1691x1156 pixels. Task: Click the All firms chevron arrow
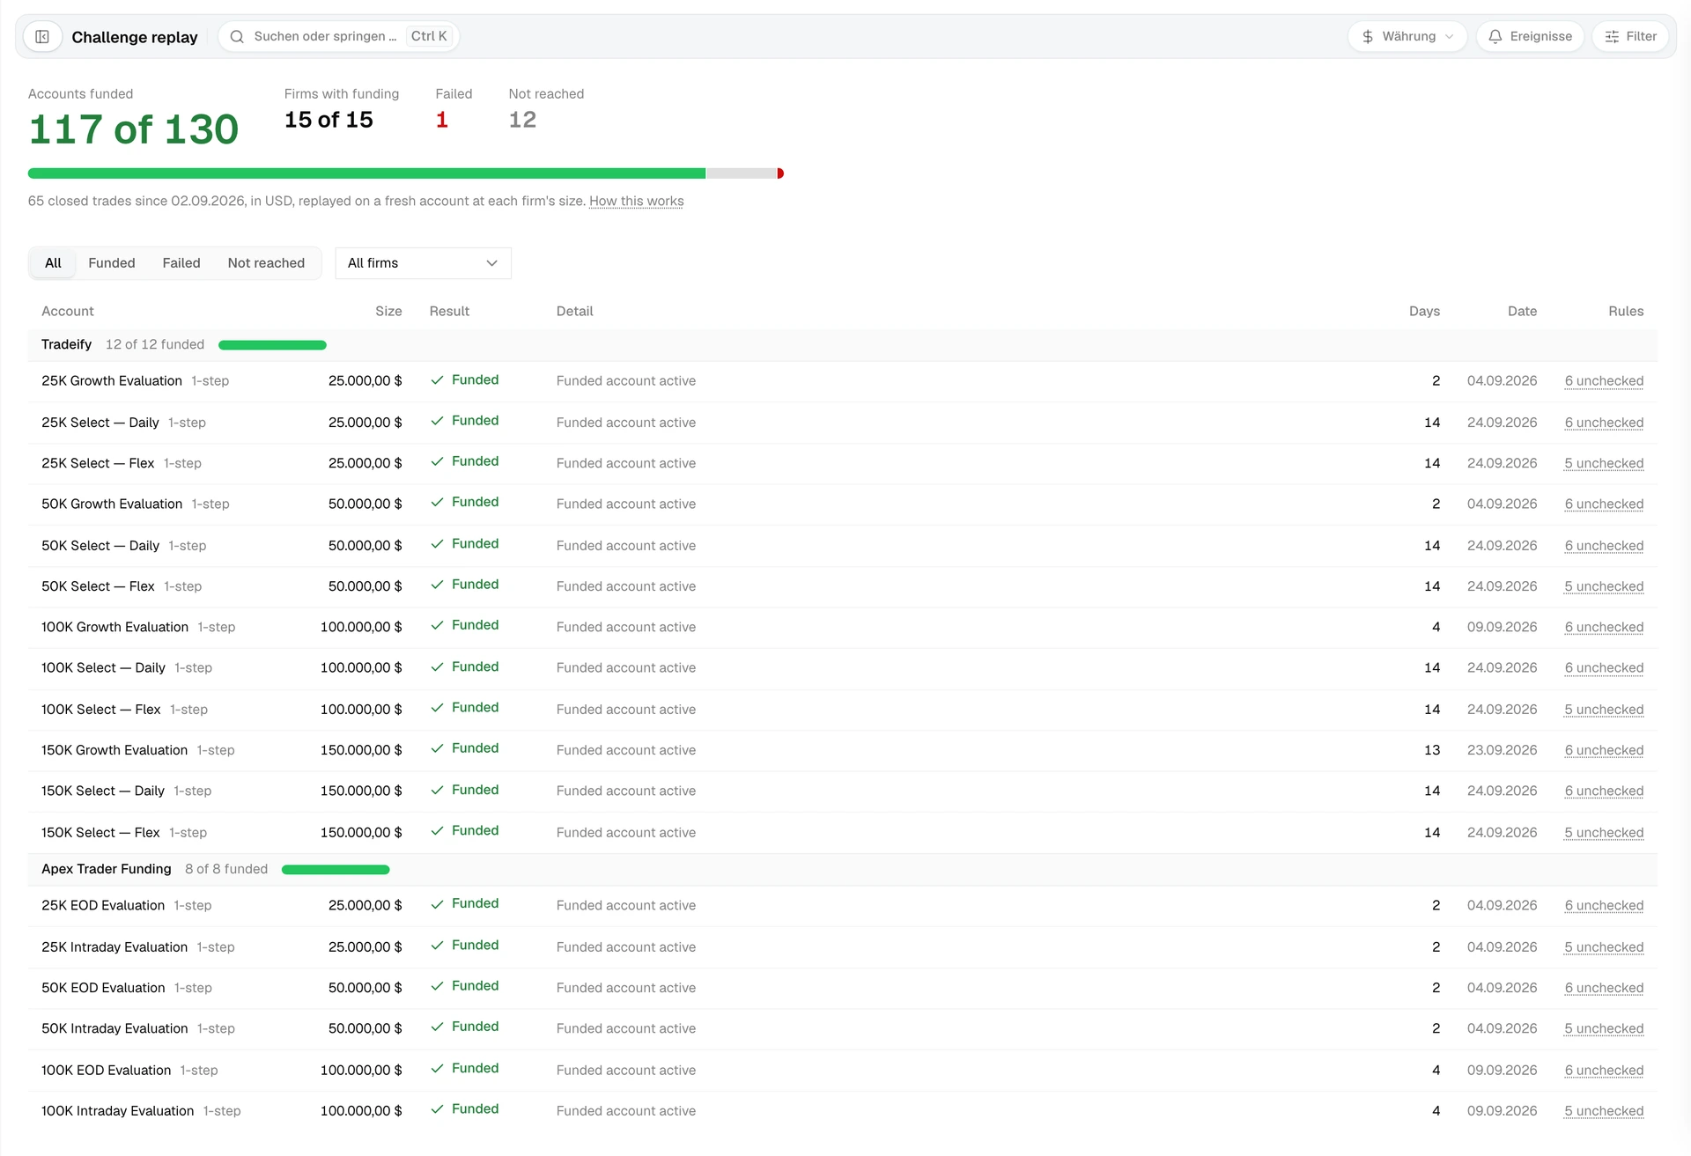click(491, 263)
